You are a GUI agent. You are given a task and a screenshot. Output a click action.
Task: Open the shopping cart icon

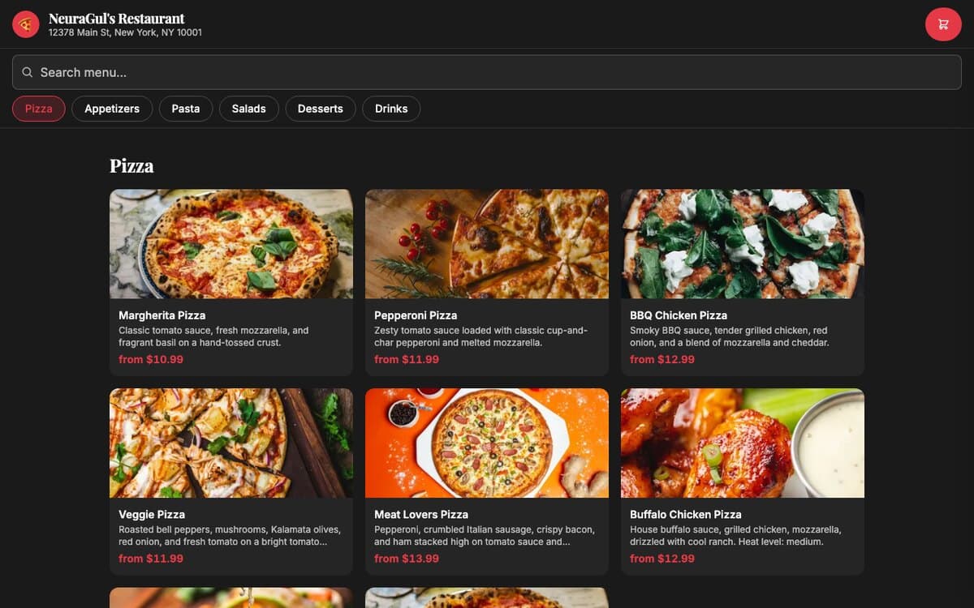tap(943, 24)
